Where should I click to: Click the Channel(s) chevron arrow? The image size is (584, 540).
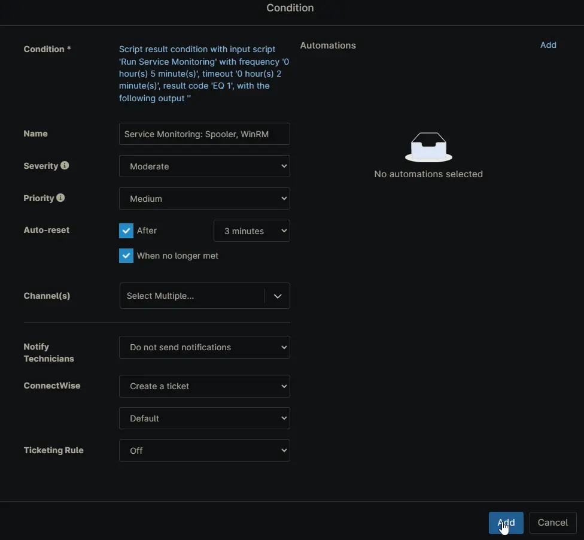(277, 296)
